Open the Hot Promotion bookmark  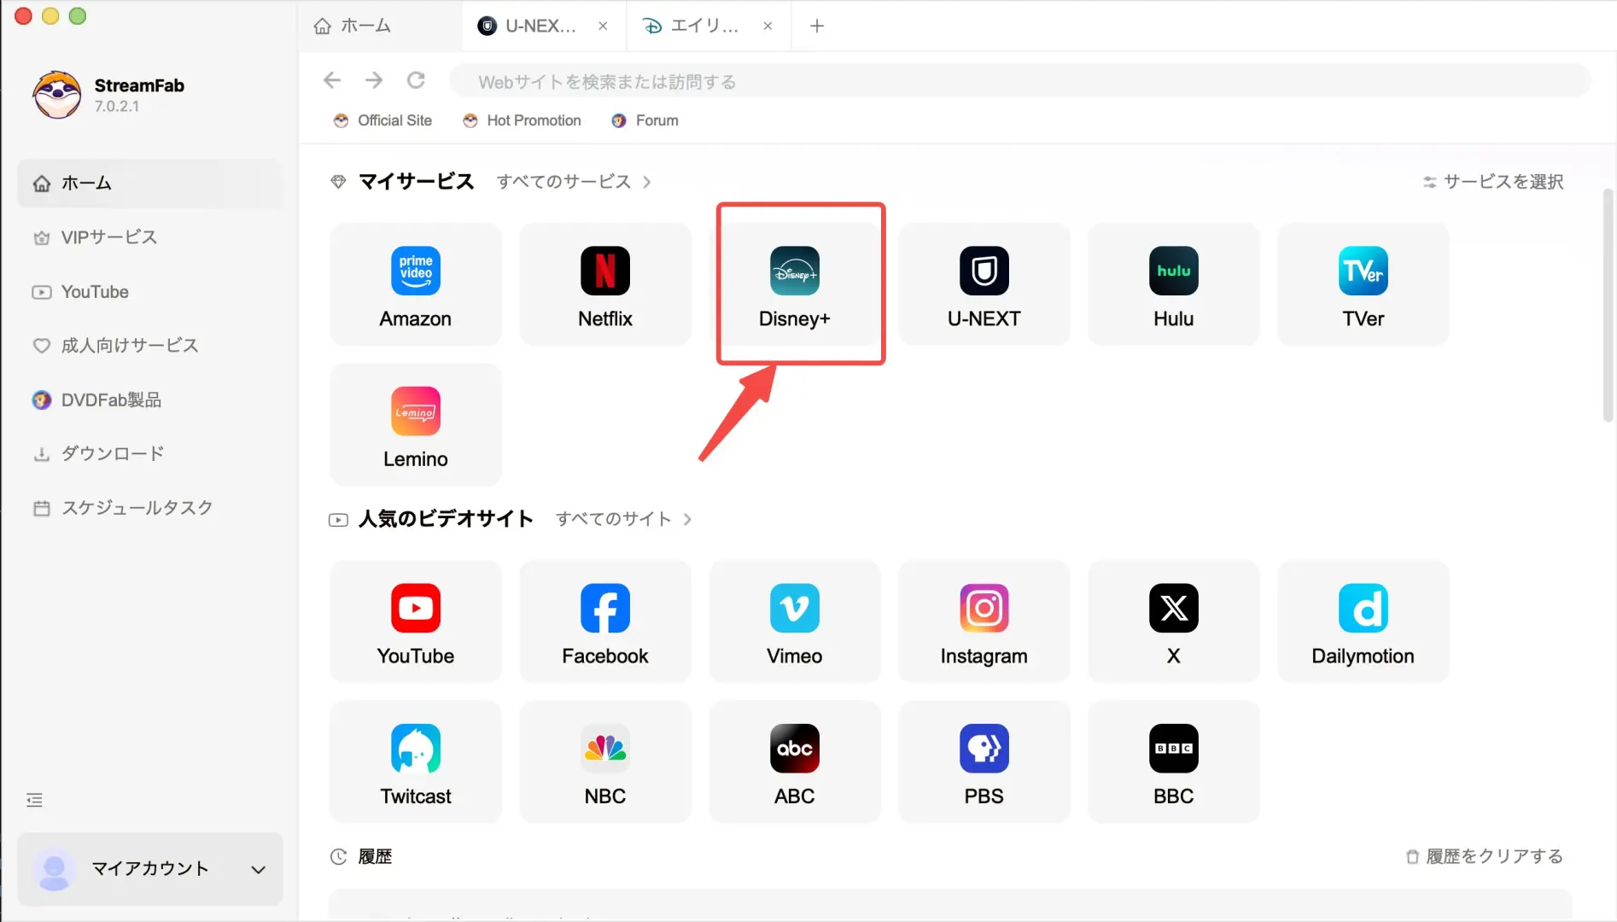(x=522, y=120)
